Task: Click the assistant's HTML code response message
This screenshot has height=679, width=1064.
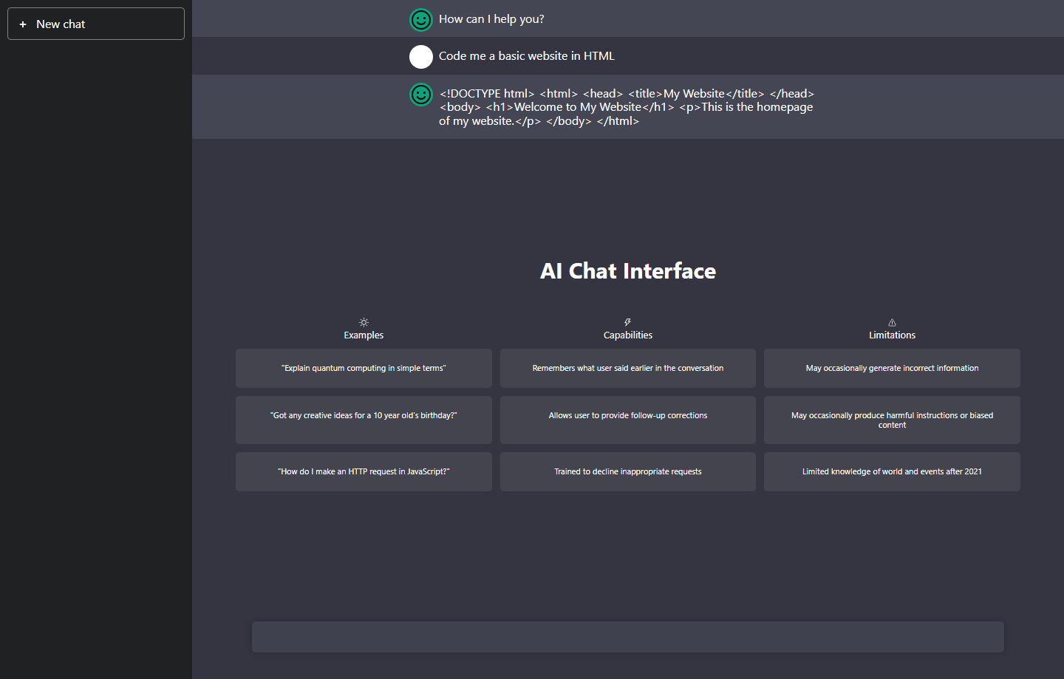Action: click(626, 106)
